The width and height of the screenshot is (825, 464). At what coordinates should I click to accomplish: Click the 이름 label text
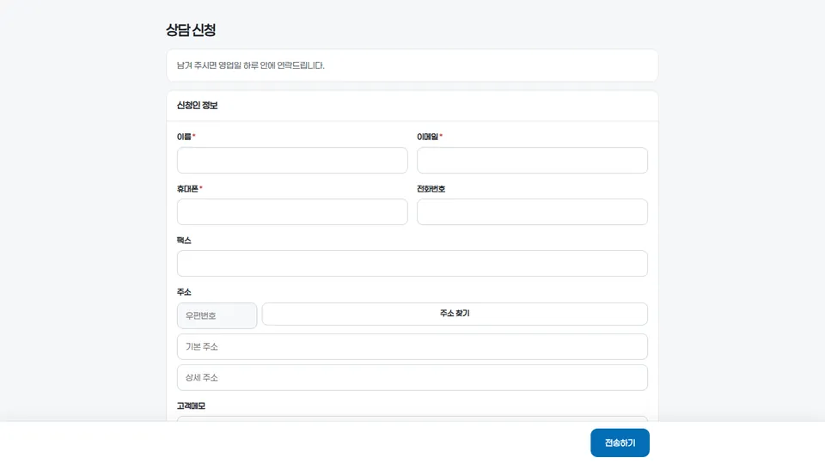click(x=184, y=137)
